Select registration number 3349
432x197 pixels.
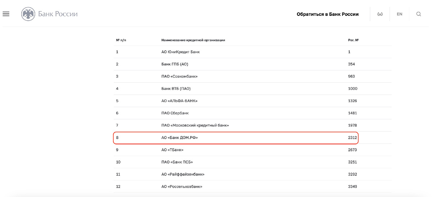coord(352,187)
